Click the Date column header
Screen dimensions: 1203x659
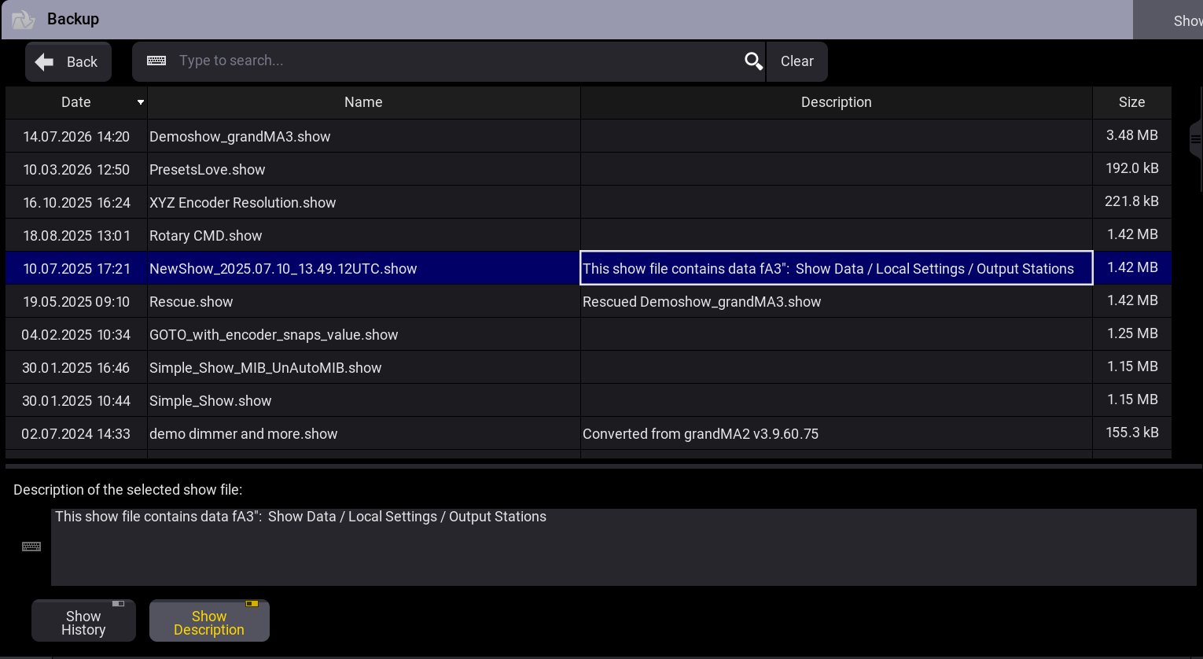tap(76, 102)
